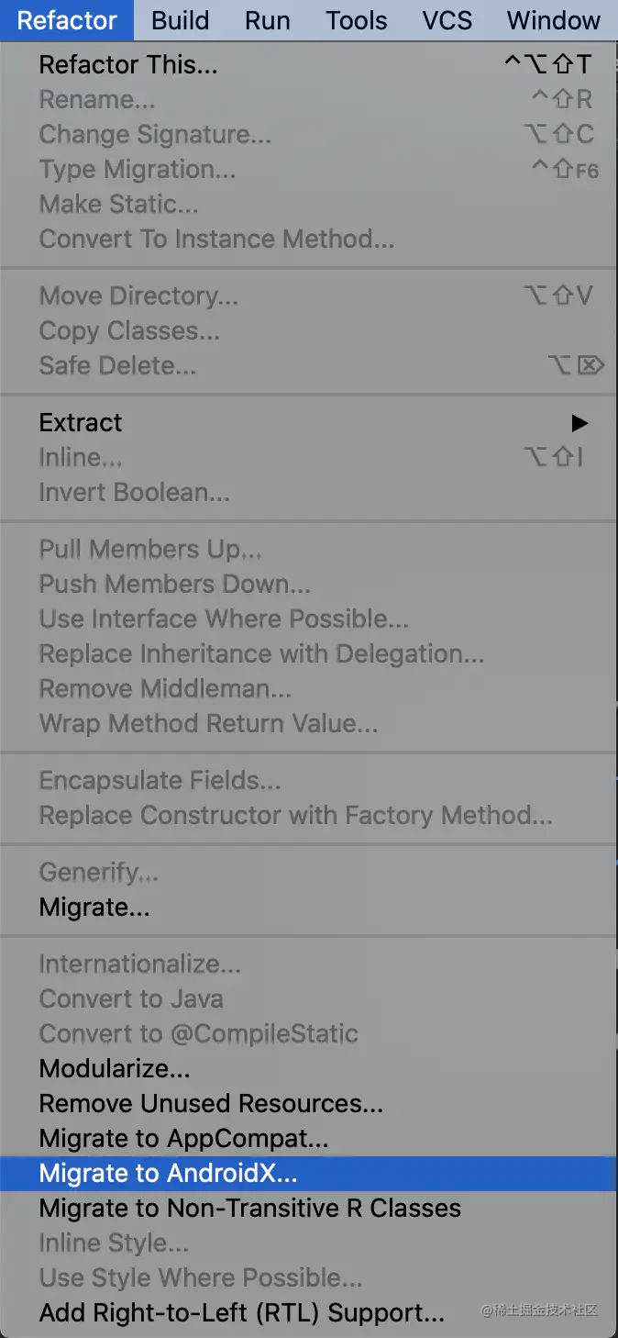The image size is (618, 1338).
Task: Open the Build menu
Action: coord(180,20)
